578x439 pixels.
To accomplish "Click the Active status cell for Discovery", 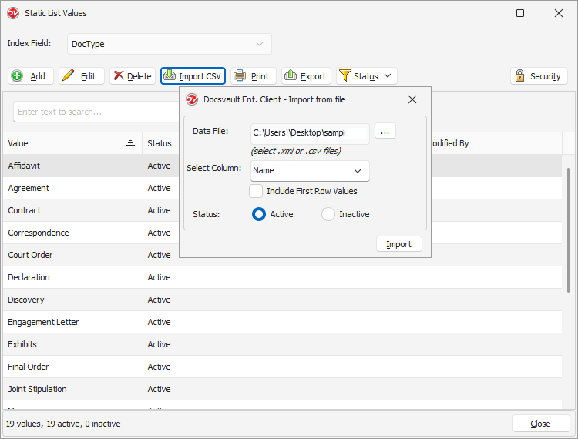I will pos(159,300).
